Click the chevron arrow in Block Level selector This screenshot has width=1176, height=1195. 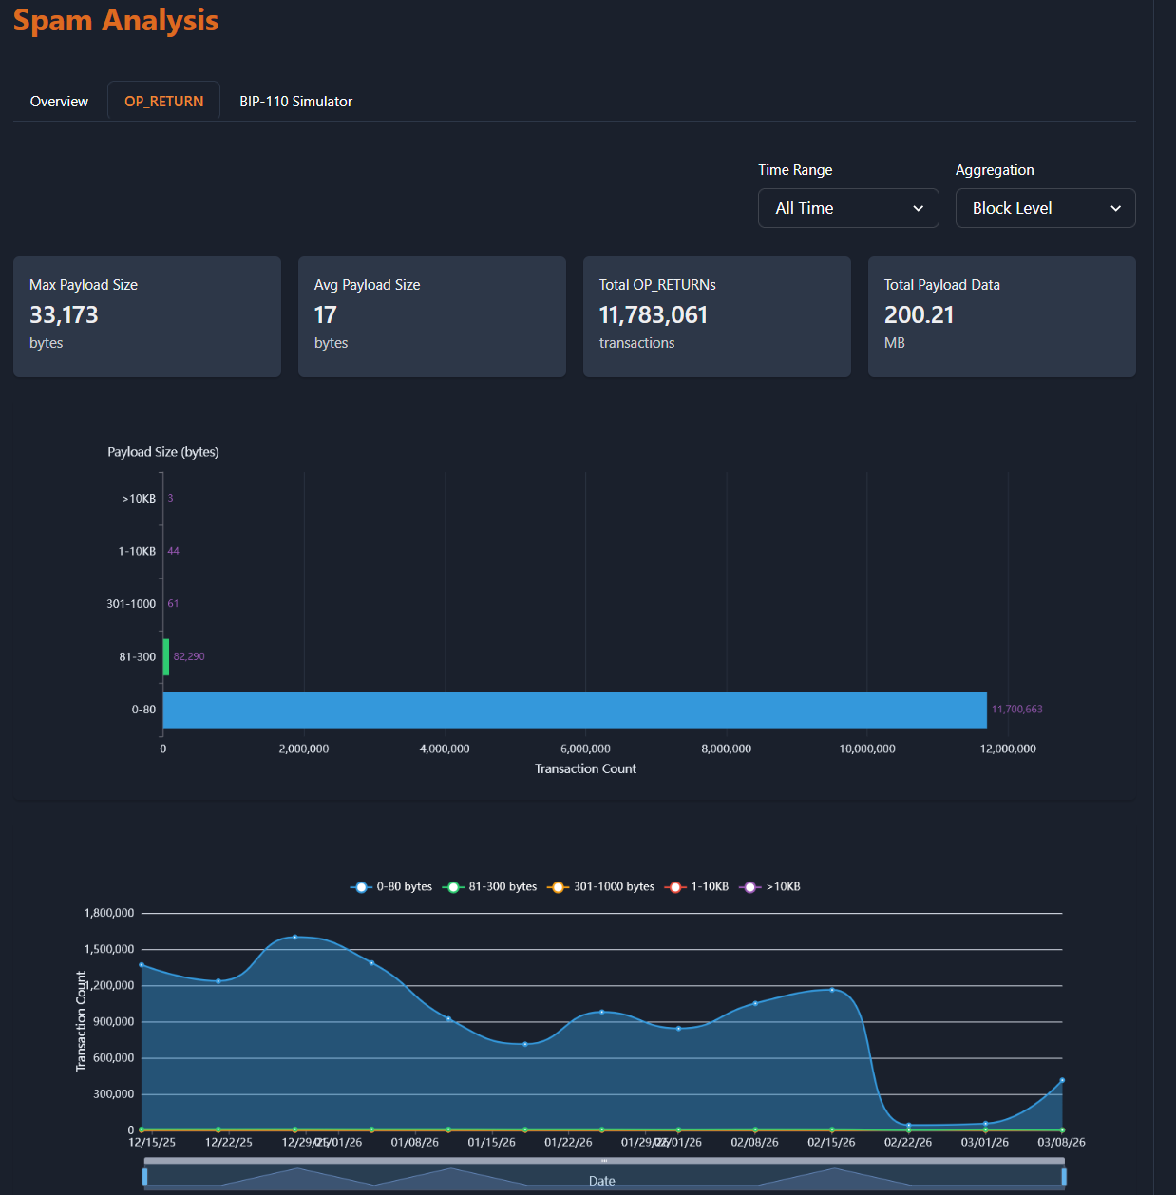[1115, 209]
